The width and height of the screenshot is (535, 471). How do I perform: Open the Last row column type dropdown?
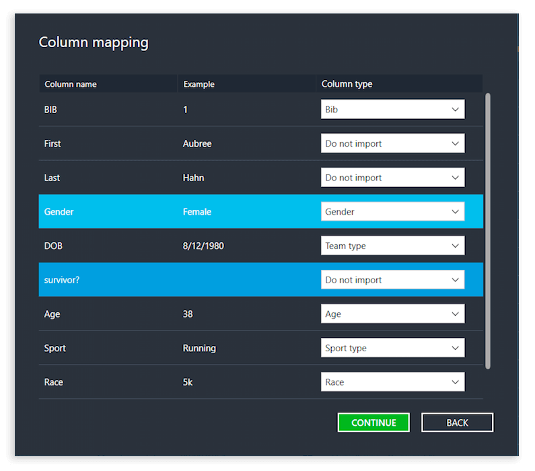click(x=392, y=178)
